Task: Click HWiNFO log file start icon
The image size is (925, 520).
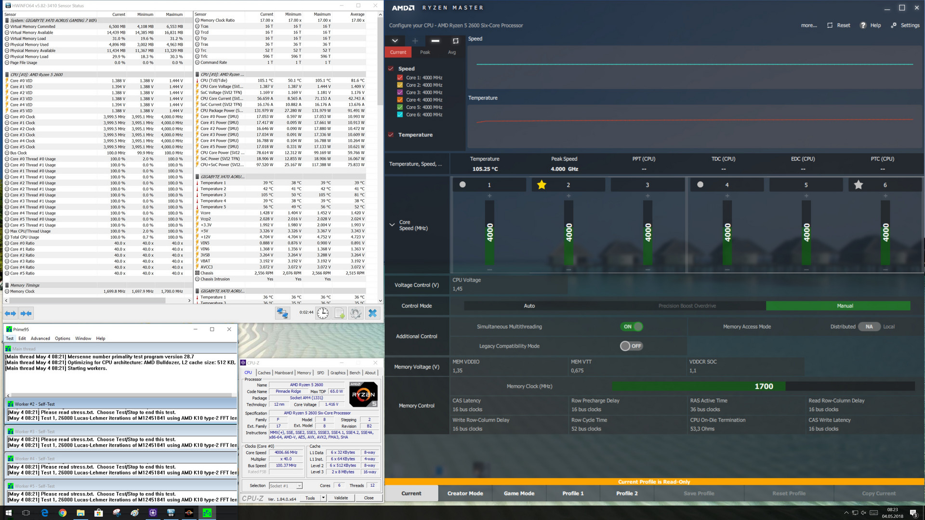Action: 340,313
